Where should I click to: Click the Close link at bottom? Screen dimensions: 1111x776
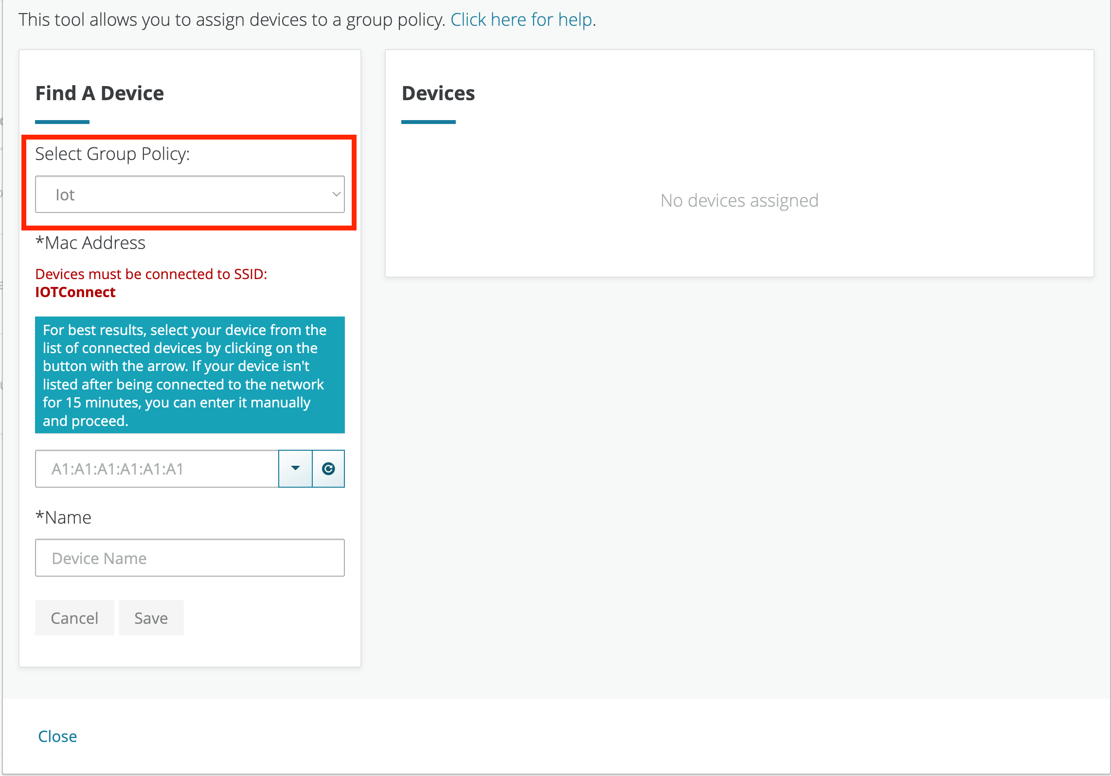pyautogui.click(x=57, y=736)
